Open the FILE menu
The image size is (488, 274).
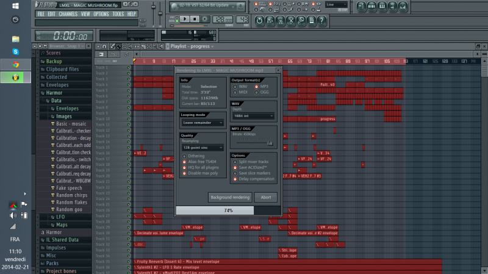click(41, 14)
